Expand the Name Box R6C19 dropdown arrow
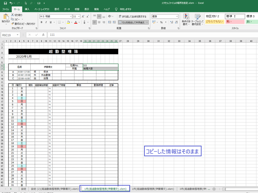Image resolution: width=258 pixels, height=193 pixels. 17,35
